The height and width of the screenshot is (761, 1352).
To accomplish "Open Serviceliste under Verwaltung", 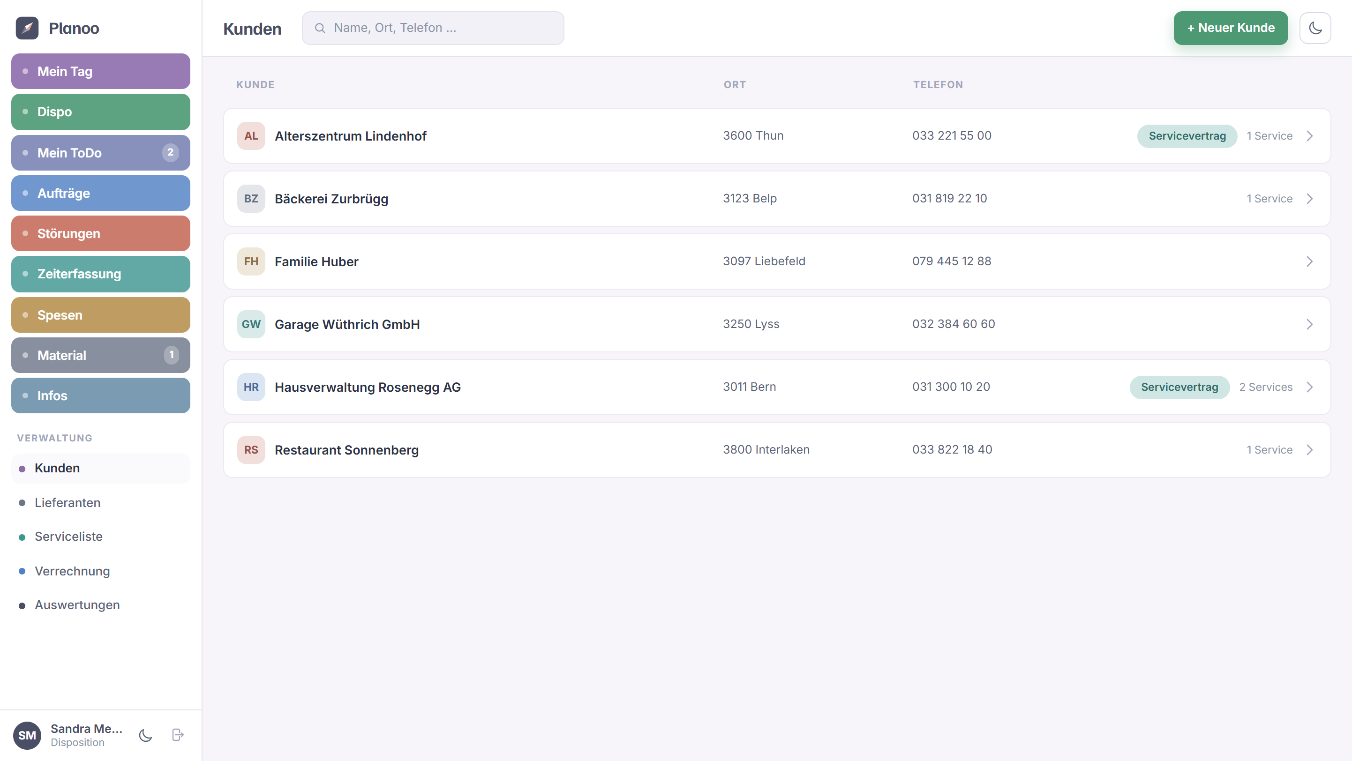I will (101, 537).
